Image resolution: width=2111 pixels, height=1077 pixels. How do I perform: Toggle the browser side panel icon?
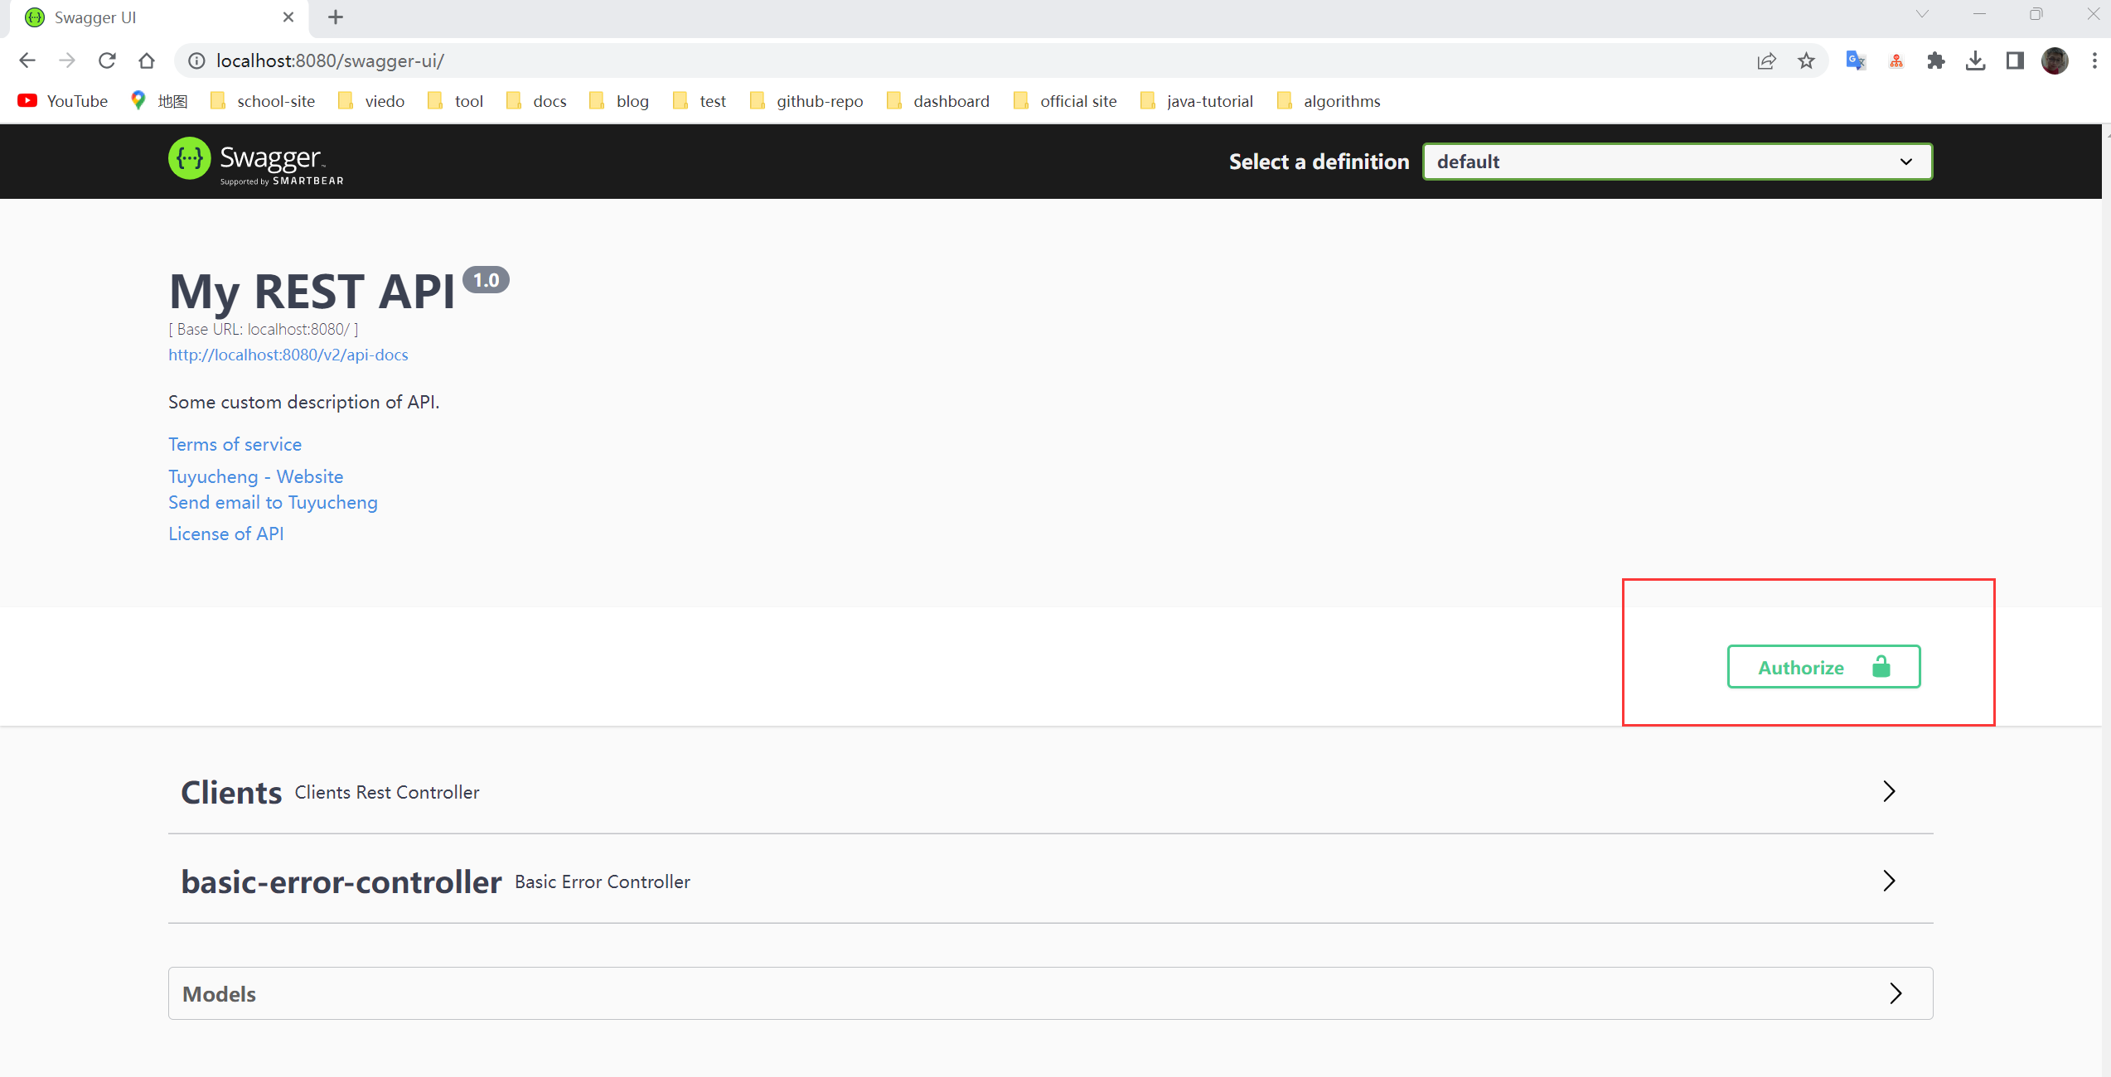point(2015,60)
